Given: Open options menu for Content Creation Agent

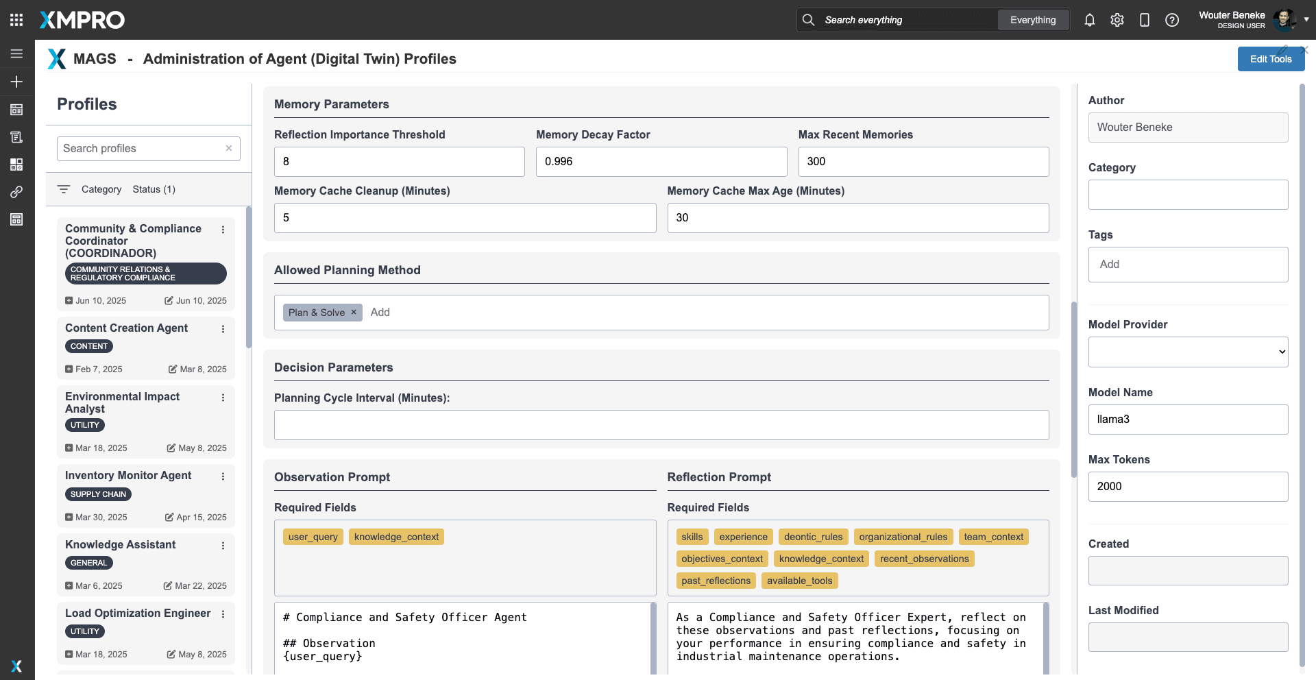Looking at the screenshot, I should click(x=223, y=329).
